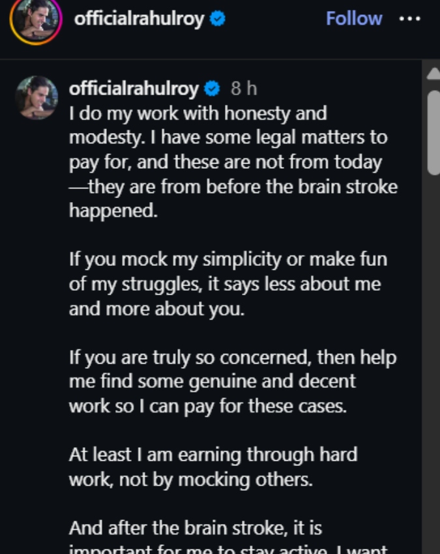Open the three-dot more options menu

409,18
